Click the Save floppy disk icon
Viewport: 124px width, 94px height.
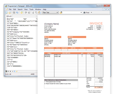coord(14,13)
